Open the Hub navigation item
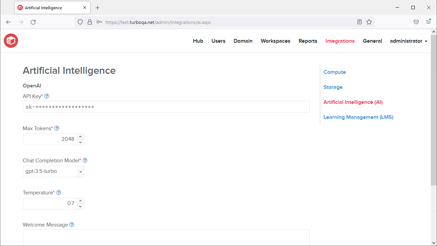 (x=198, y=41)
